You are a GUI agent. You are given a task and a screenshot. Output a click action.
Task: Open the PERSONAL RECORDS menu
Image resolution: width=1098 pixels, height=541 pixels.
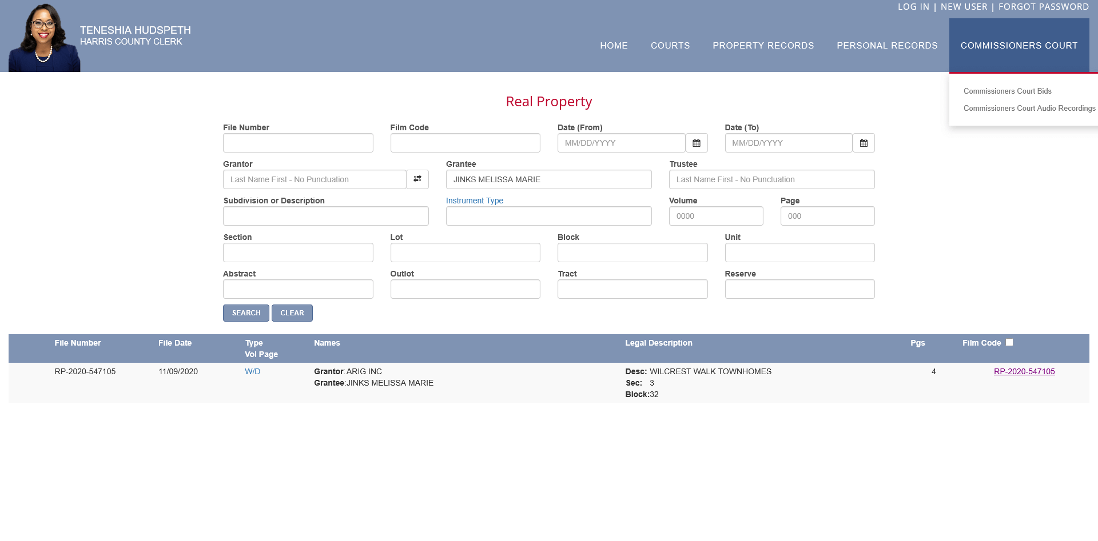[887, 46]
